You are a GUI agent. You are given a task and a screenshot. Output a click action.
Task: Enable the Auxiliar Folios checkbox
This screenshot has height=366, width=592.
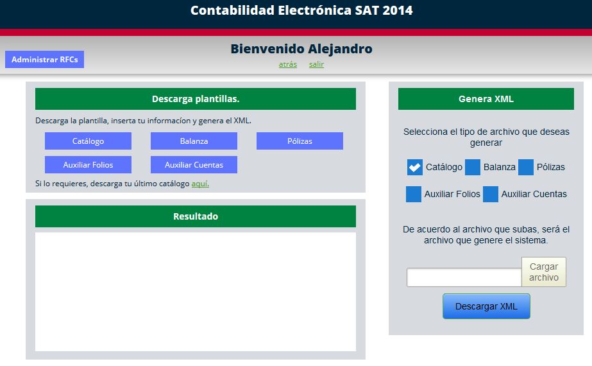click(414, 194)
